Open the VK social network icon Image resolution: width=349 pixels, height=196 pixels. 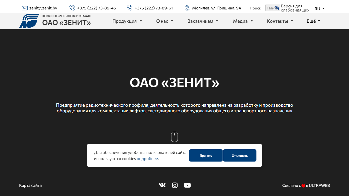tap(162, 185)
